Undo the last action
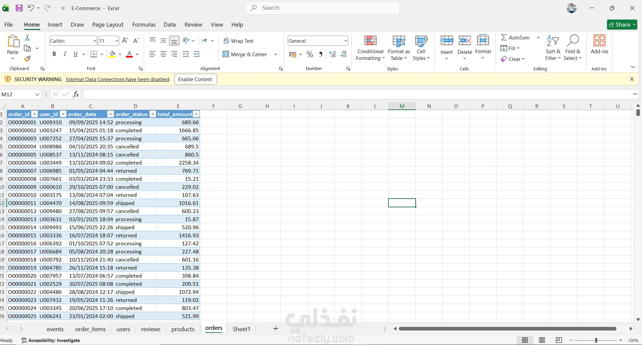This screenshot has width=642, height=345. point(31,8)
